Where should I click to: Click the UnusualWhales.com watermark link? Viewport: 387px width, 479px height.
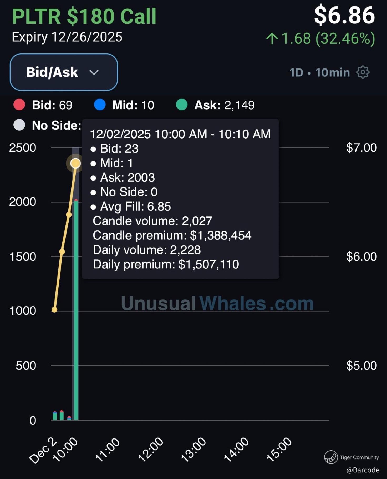pyautogui.click(x=217, y=303)
